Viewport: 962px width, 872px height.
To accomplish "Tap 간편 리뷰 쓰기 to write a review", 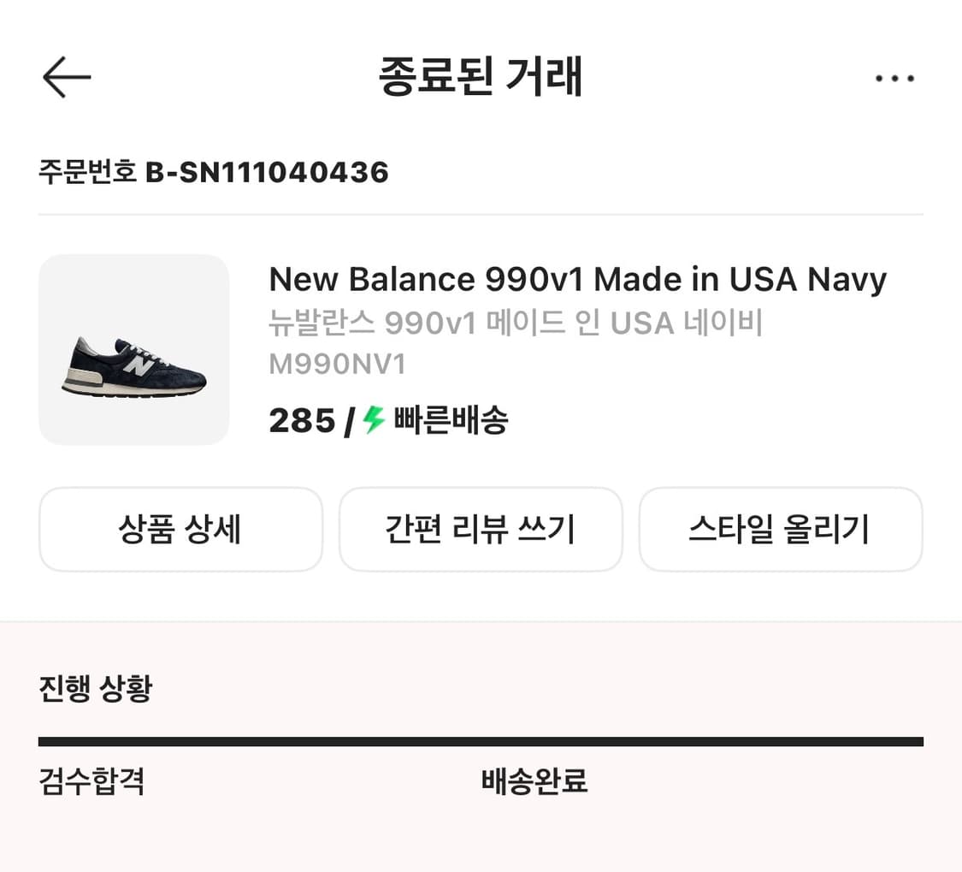I will coord(481,529).
